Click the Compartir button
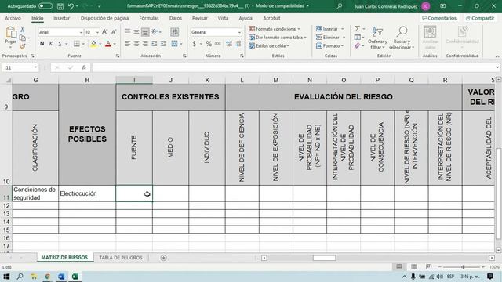The height and width of the screenshot is (282, 502). click(x=479, y=18)
